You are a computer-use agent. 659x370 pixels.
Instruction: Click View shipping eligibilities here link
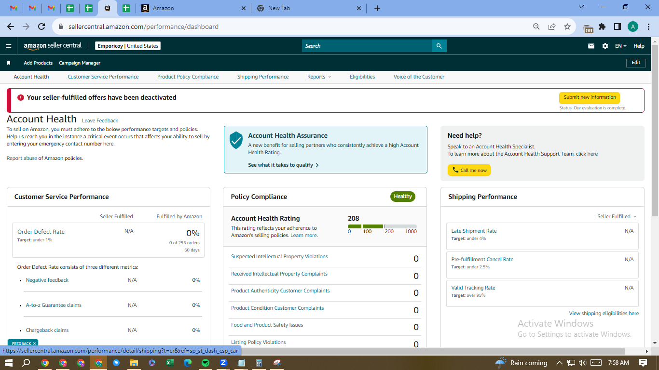tap(604, 313)
